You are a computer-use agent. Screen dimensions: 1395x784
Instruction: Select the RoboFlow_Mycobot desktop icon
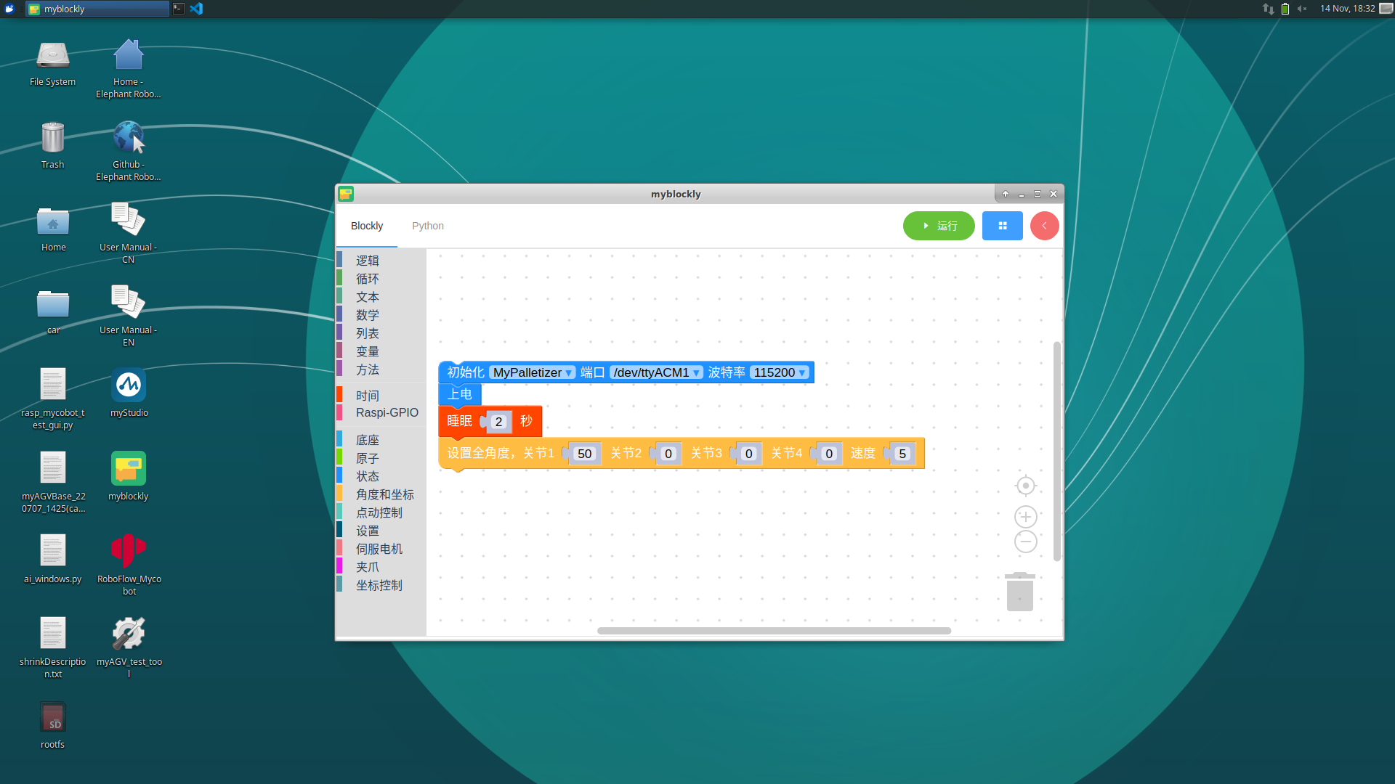pos(129,565)
